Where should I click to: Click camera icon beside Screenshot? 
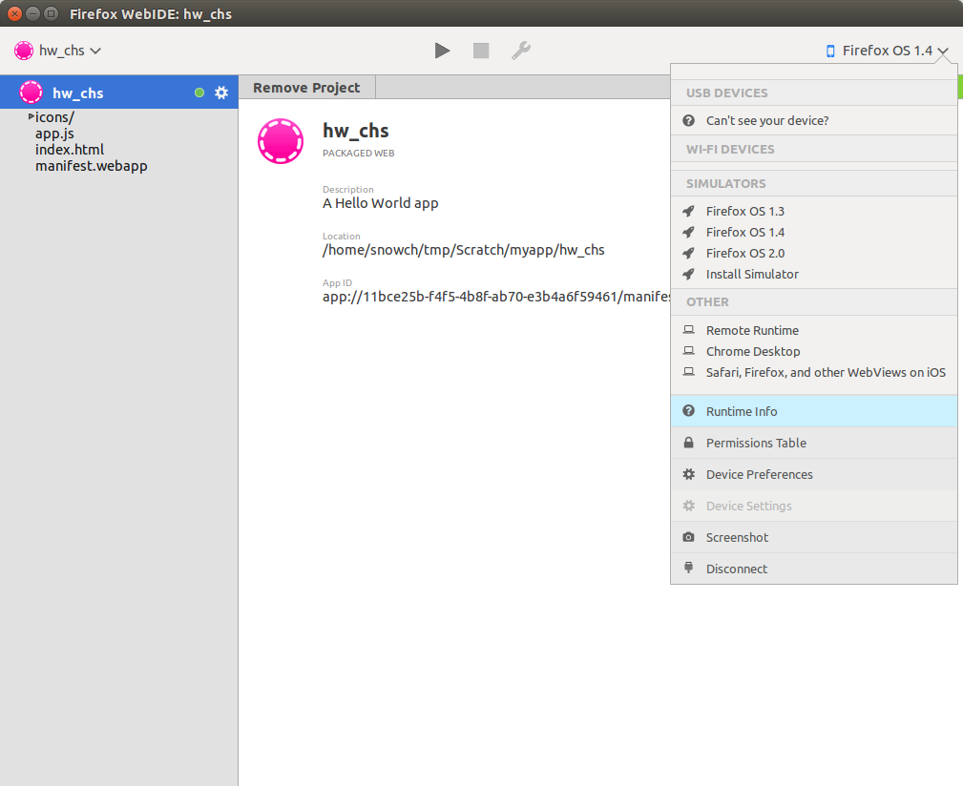[688, 537]
